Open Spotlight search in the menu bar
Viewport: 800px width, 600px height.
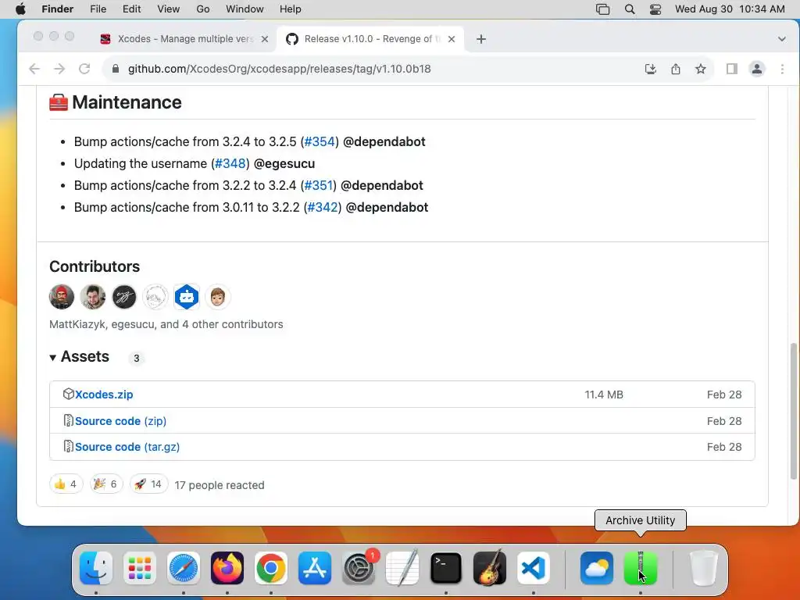[630, 9]
